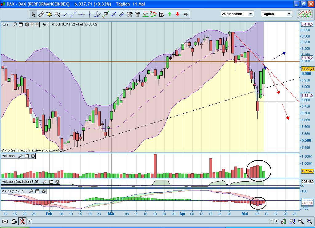
Task: Select the text annotation tool
Action: 161,14
